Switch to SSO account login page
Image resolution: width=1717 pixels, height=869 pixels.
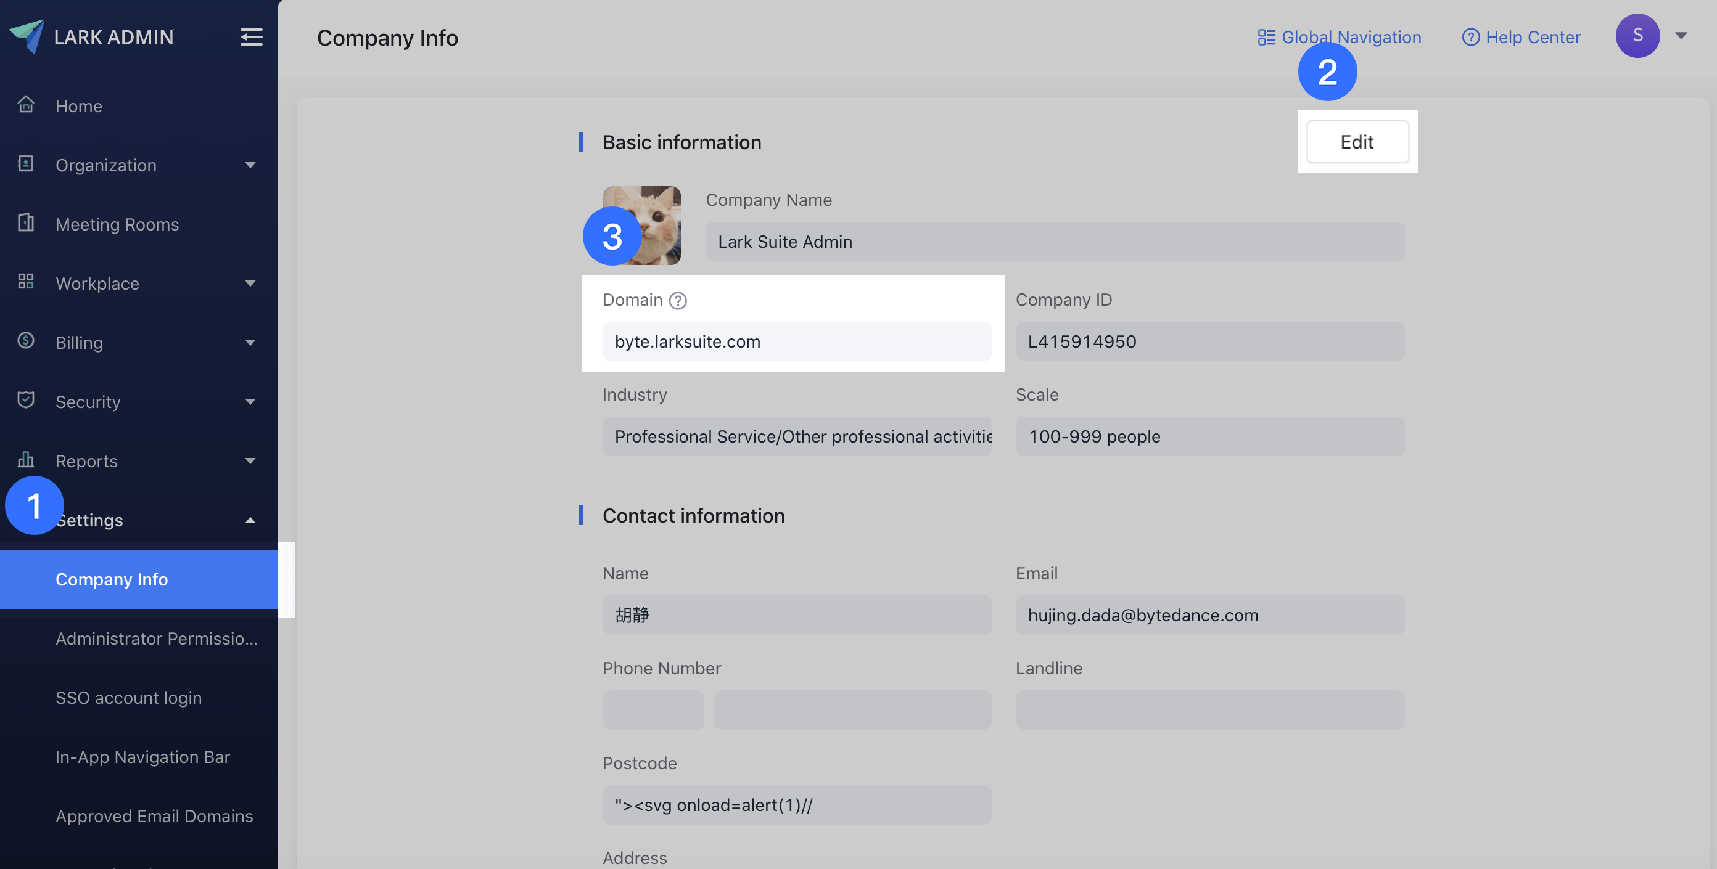129,697
